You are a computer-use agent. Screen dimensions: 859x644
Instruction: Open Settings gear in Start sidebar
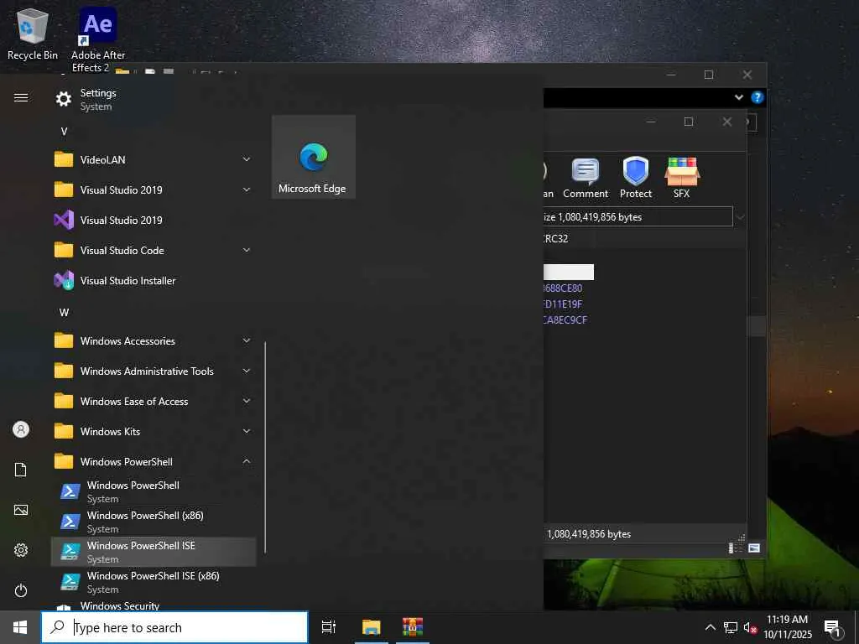[x=21, y=550]
